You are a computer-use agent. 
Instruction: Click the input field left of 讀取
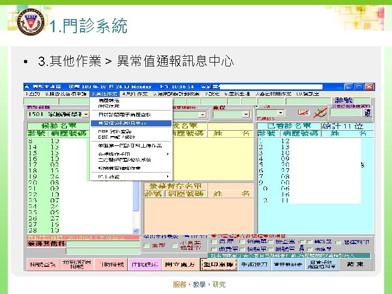pyautogui.click(x=346, y=113)
